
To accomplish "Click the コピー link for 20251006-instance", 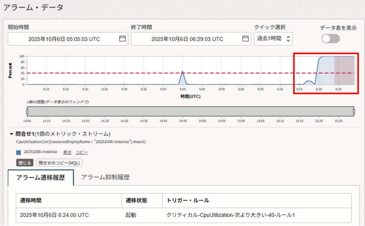I will pos(81,152).
